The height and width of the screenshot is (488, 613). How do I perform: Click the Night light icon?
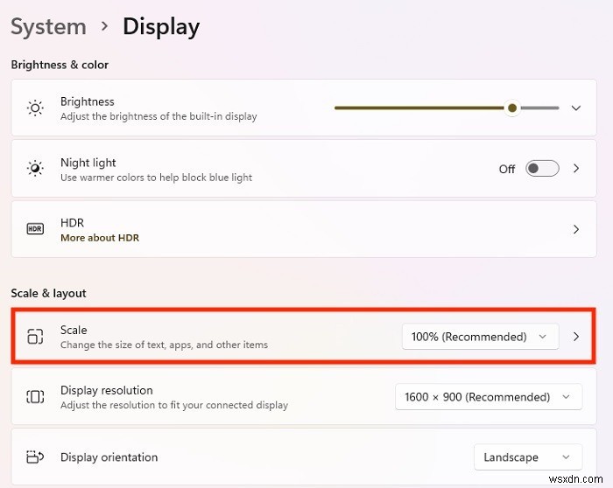35,168
